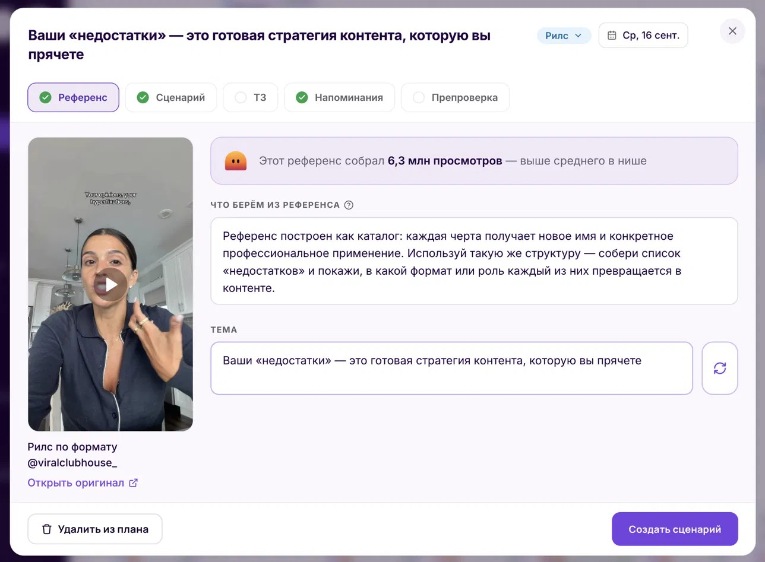
Task: Click the regenerate topic refresh icon
Action: click(x=720, y=368)
